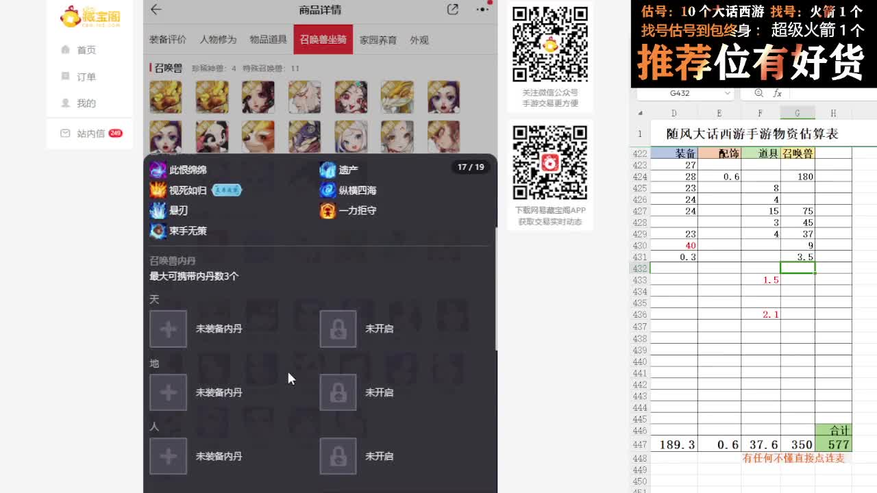This screenshot has width=877, height=493.
Task: Select the 纵横四海 skill icon
Action: [x=327, y=190]
